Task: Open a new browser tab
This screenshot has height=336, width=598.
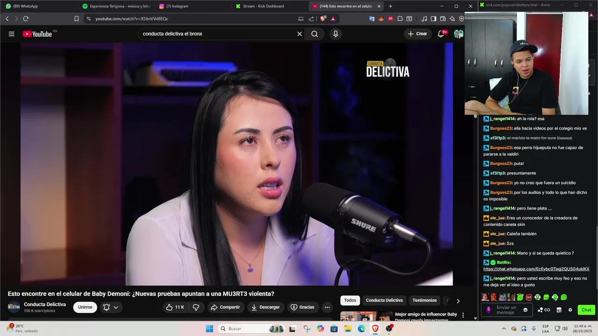Action: pyautogui.click(x=391, y=6)
